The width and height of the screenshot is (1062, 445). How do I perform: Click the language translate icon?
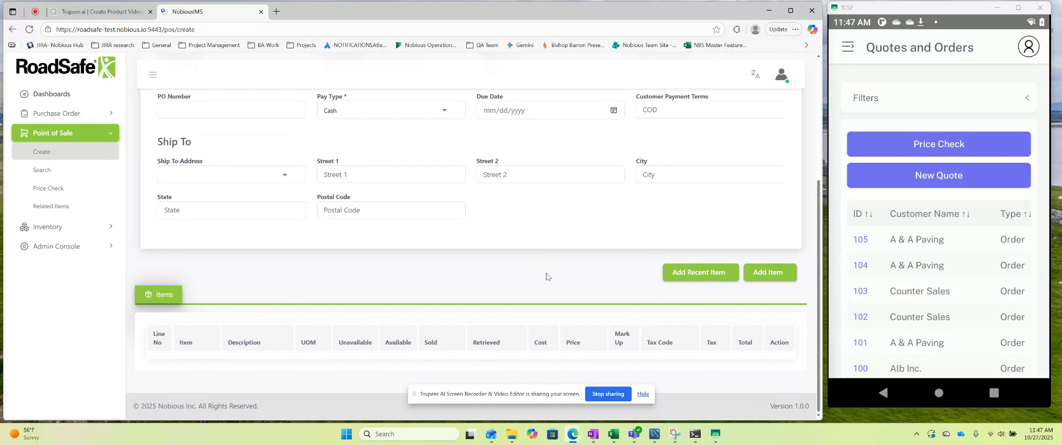tap(756, 75)
